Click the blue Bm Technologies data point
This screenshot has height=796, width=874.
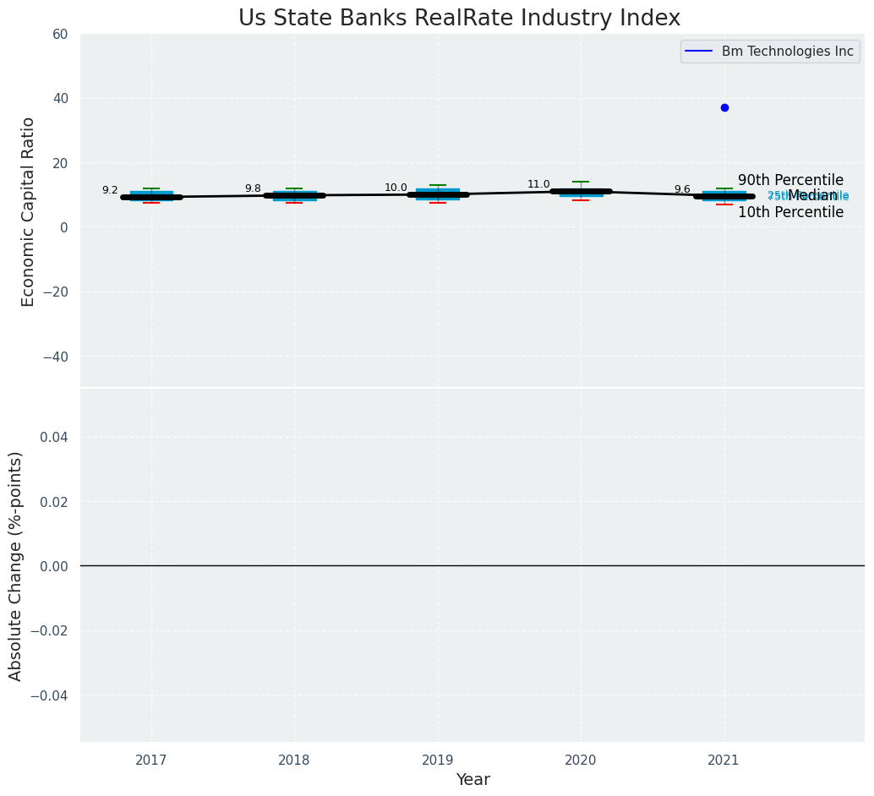[724, 107]
